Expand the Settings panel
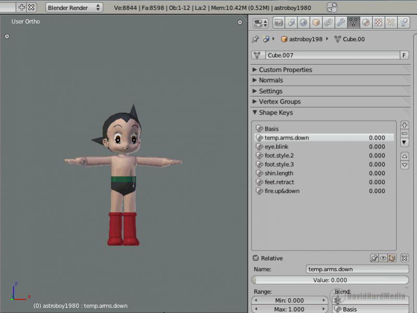Viewport: 417px width, 313px height. pyautogui.click(x=267, y=91)
